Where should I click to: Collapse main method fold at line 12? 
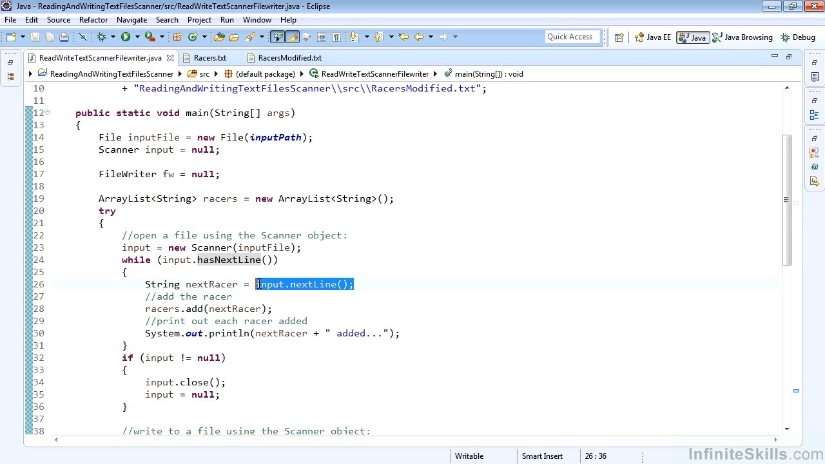47,113
